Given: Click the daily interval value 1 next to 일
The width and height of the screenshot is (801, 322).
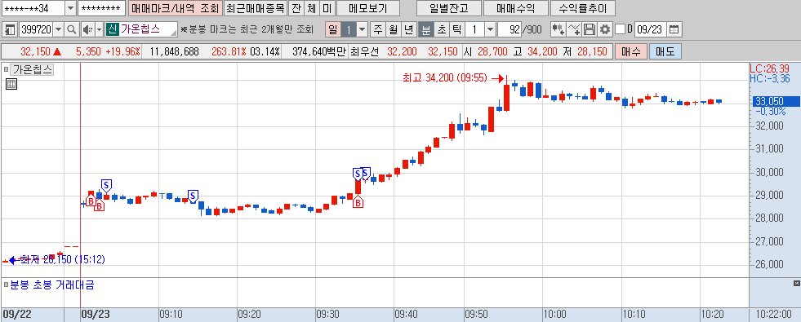Looking at the screenshot, I should [349, 29].
